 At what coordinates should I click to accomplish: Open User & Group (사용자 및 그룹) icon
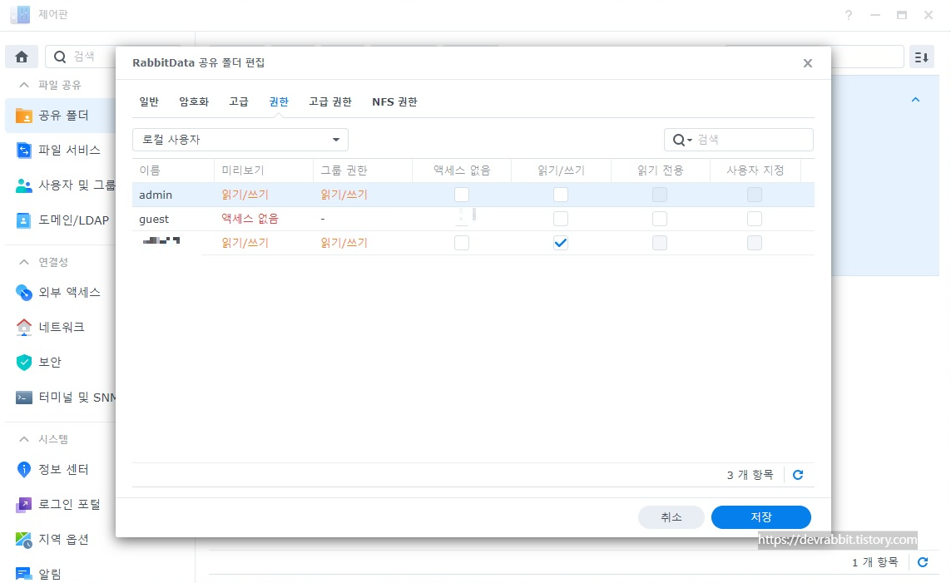tap(23, 185)
